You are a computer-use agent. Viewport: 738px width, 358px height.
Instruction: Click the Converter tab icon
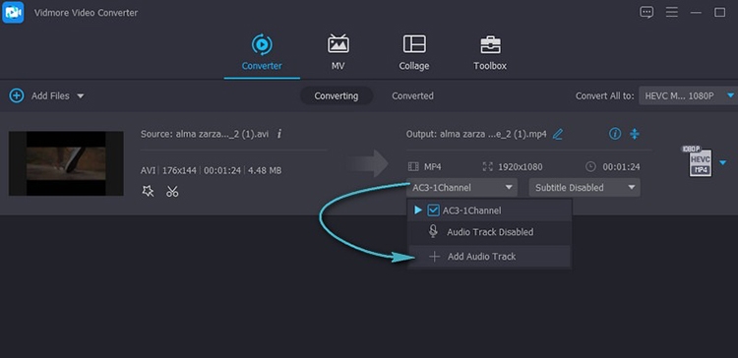(x=262, y=44)
